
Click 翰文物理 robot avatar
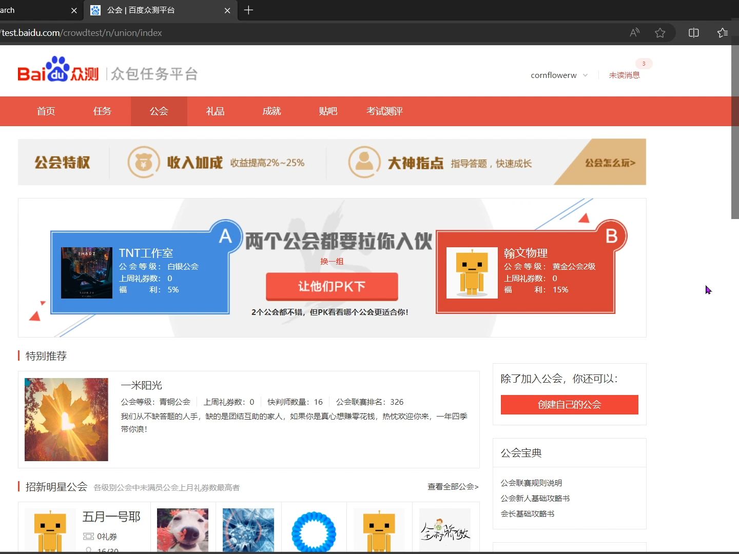click(x=472, y=273)
